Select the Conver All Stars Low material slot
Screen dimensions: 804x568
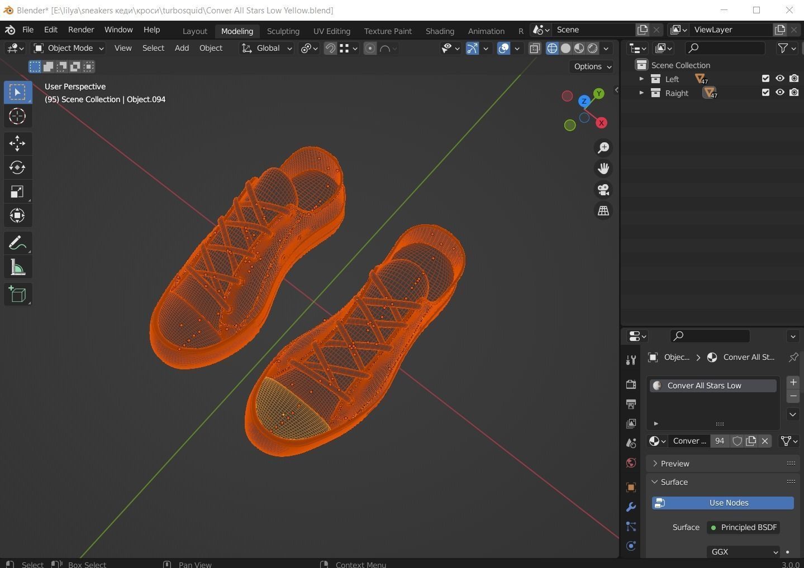[713, 386]
